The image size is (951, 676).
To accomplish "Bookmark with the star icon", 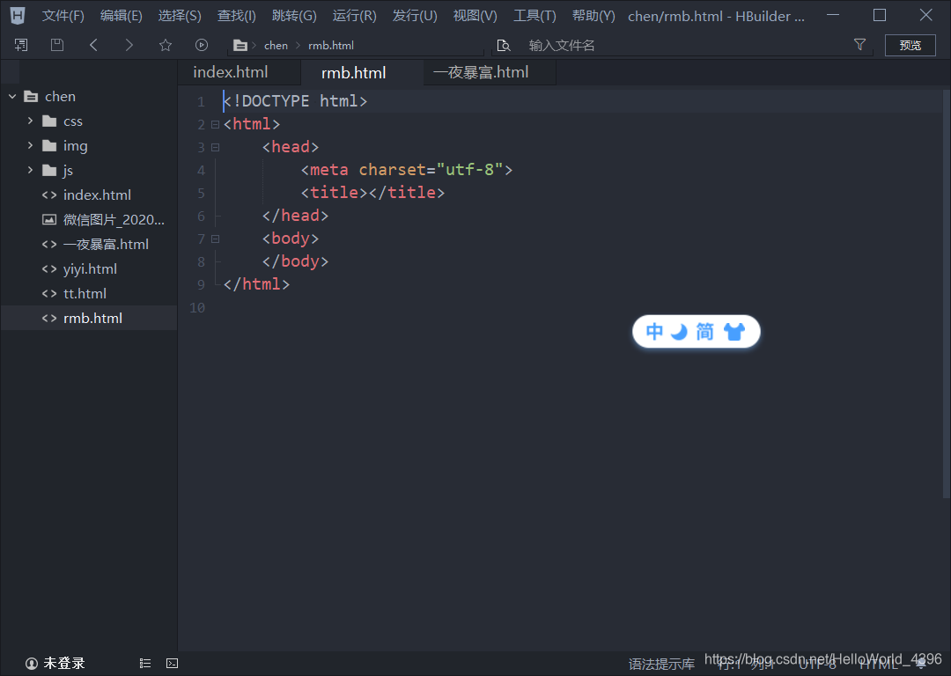I will pos(165,45).
